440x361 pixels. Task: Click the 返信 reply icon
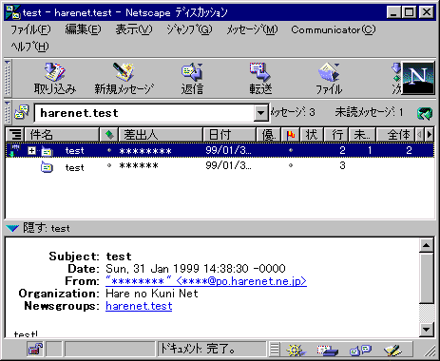192,78
